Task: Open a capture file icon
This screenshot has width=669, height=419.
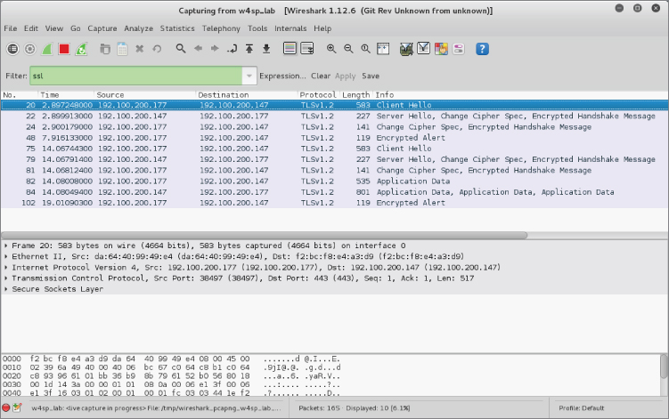Action: pyautogui.click(x=105, y=49)
